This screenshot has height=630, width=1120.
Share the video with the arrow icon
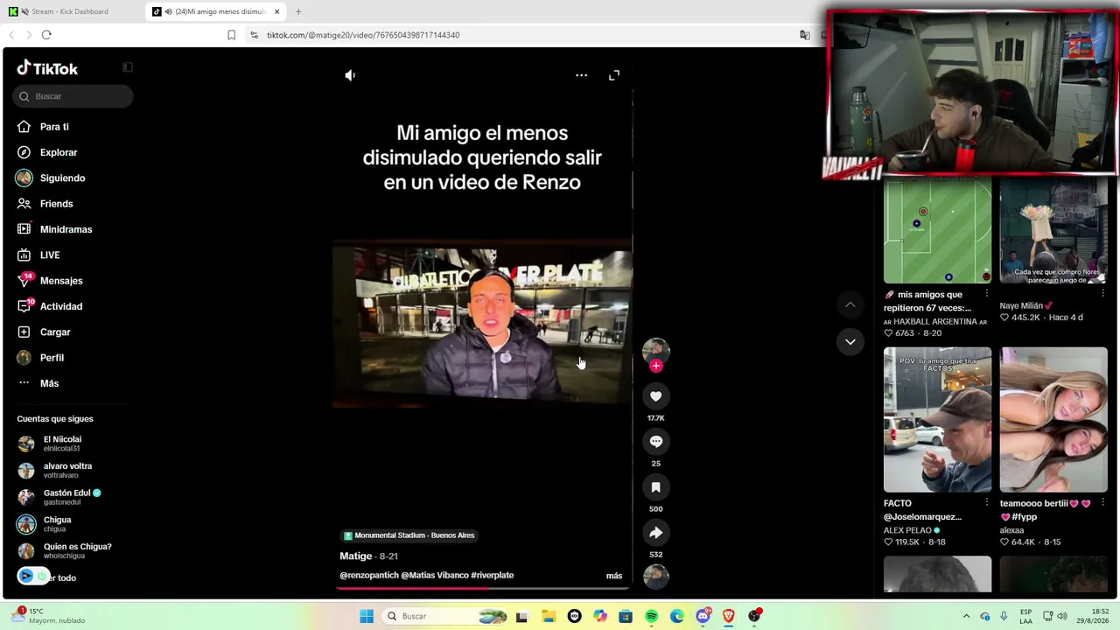pos(655,533)
